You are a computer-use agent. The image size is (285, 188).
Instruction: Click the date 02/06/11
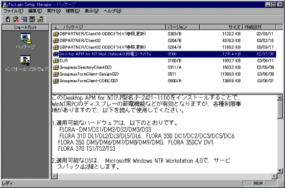coord(265,34)
